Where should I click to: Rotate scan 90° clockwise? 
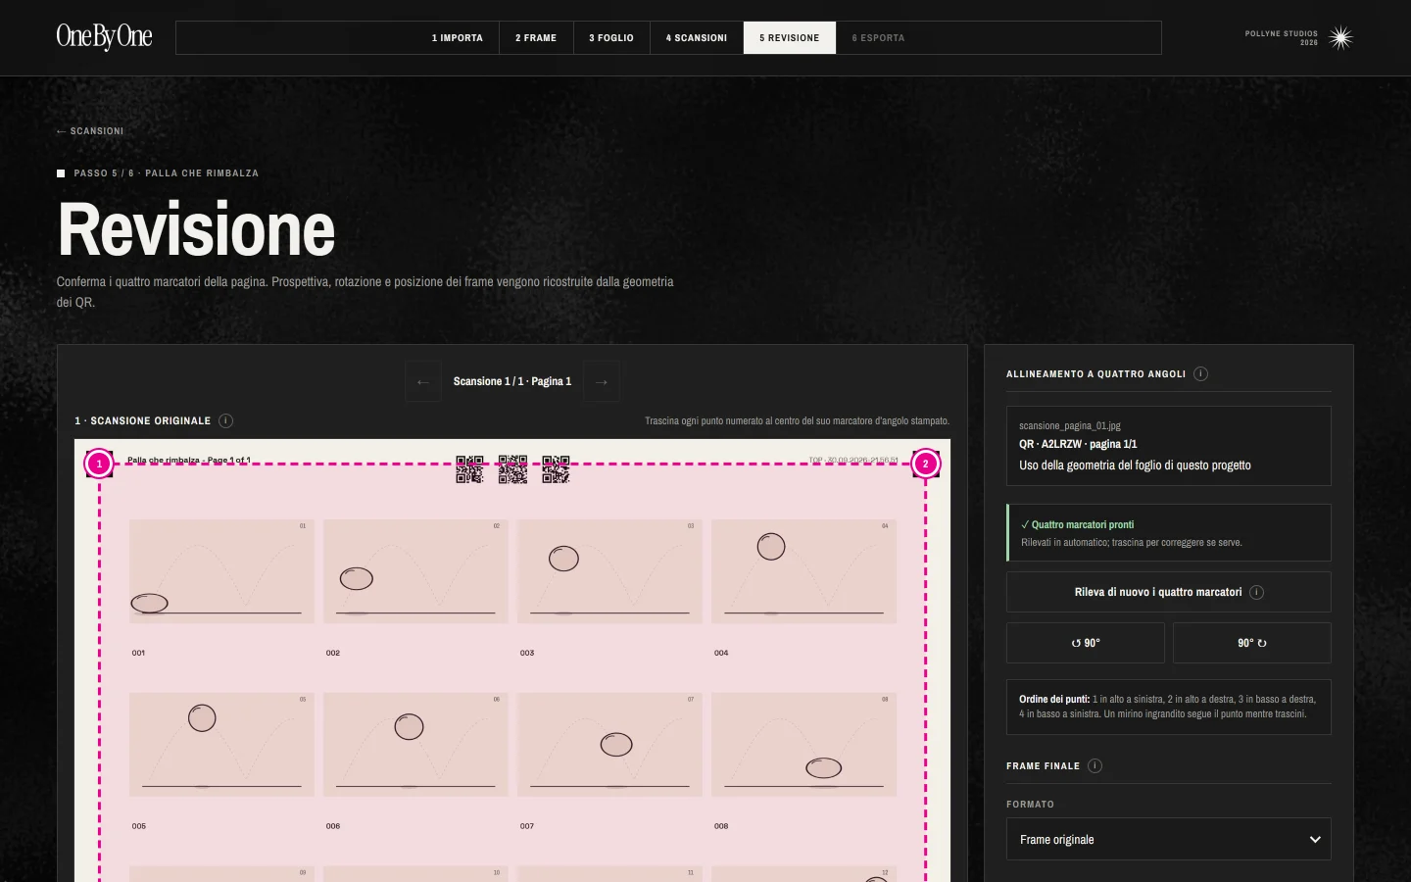click(1252, 643)
